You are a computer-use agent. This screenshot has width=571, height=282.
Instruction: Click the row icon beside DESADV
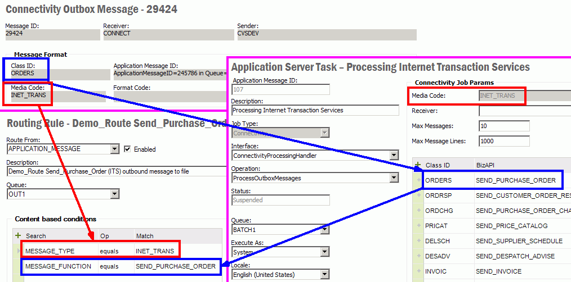(x=418, y=256)
